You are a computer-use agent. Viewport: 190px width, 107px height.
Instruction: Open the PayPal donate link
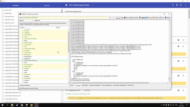tap(167, 18)
